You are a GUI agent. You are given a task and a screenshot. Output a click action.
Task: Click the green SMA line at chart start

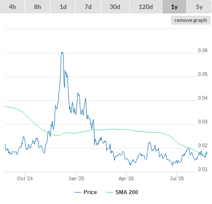(5, 107)
